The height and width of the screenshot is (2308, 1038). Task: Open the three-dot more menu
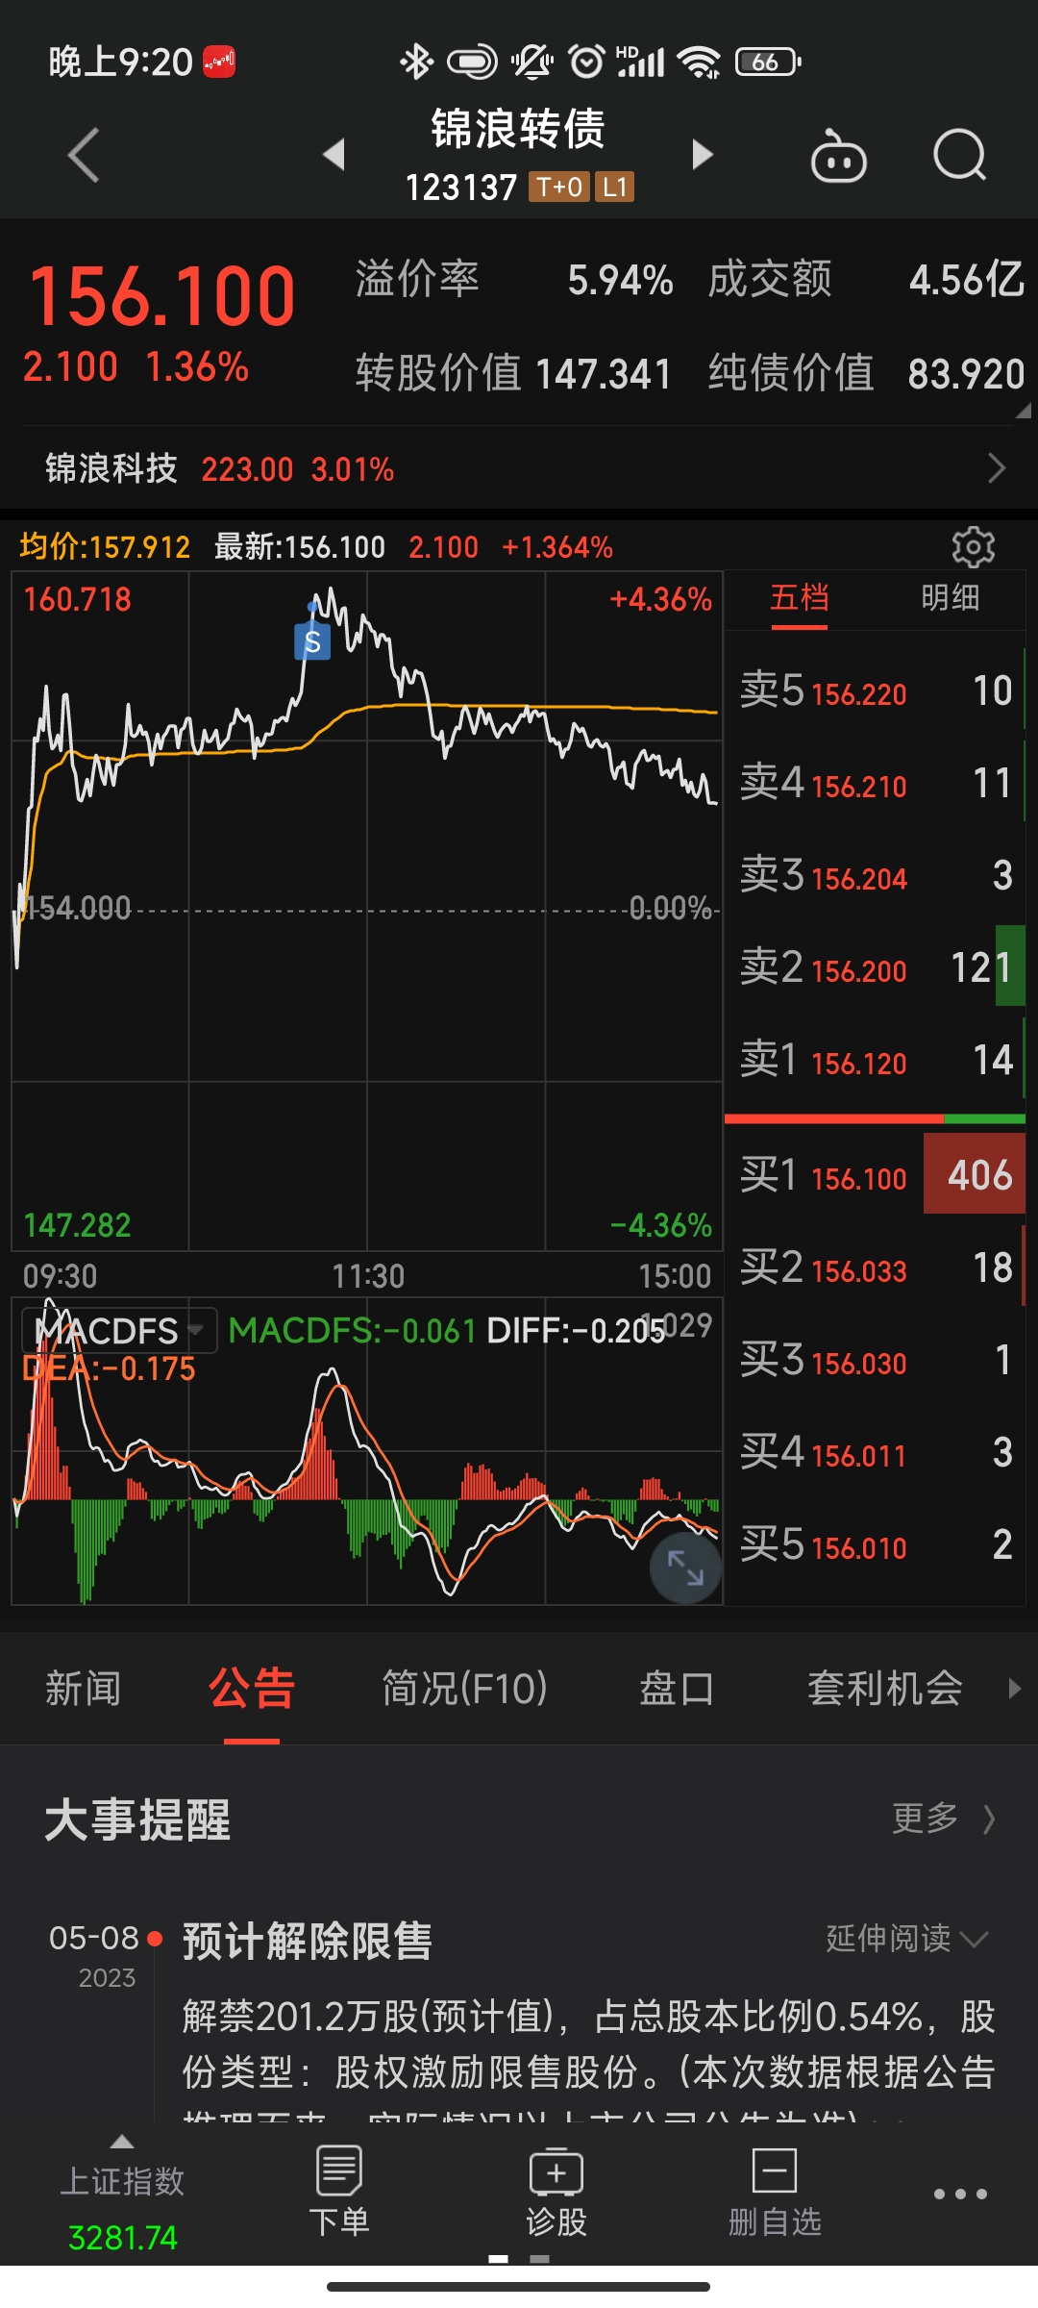(961, 2194)
